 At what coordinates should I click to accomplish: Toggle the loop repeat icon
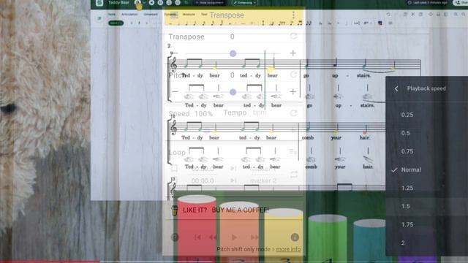[294, 175]
